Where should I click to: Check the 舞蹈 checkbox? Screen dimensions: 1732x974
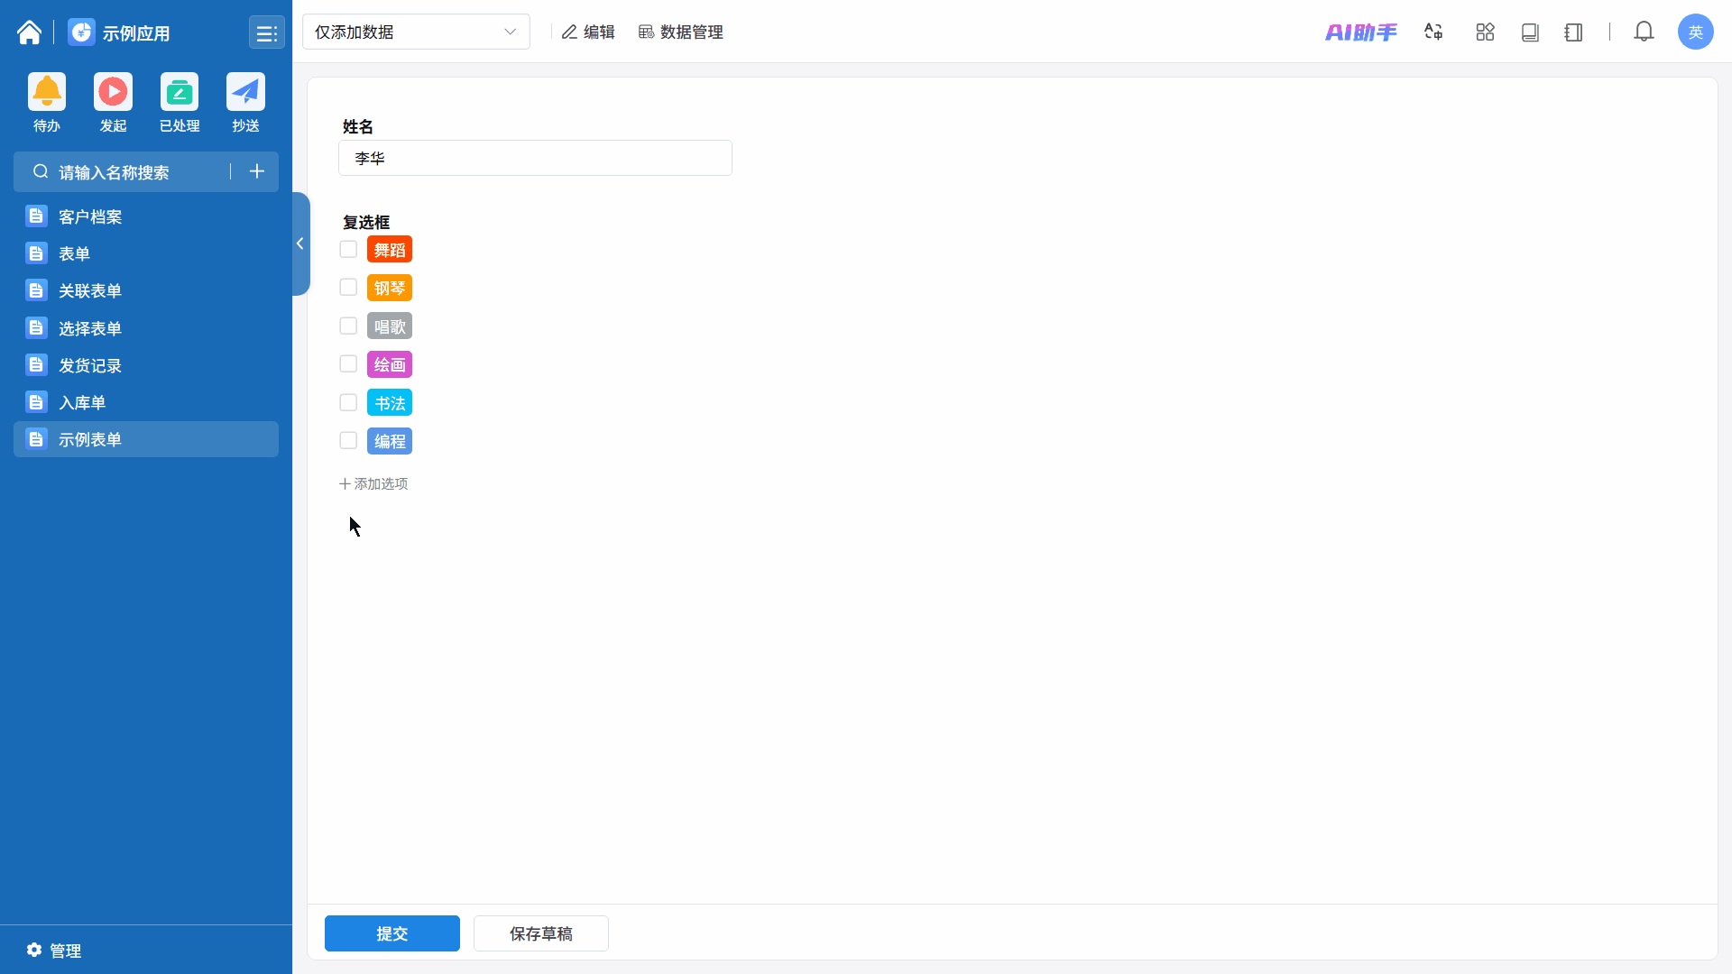point(348,250)
